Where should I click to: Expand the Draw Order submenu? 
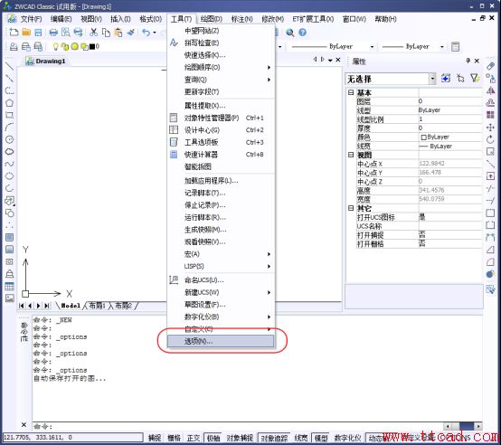point(221,68)
